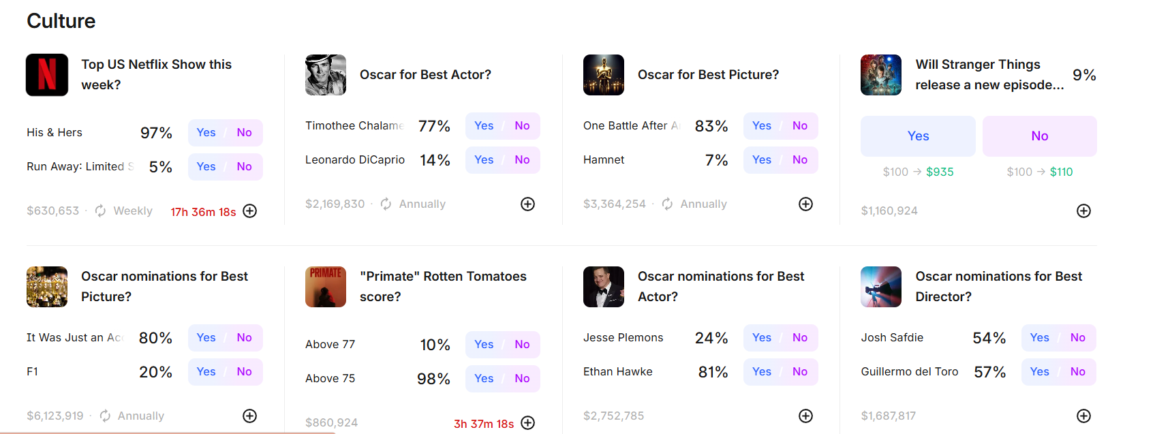Screen dimensions: 1155x434
Task: Click plus icon on Best Actor Oscar card
Action: click(527, 204)
